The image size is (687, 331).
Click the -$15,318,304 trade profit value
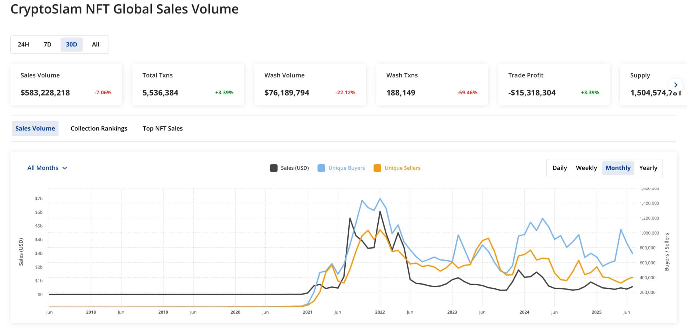532,93
